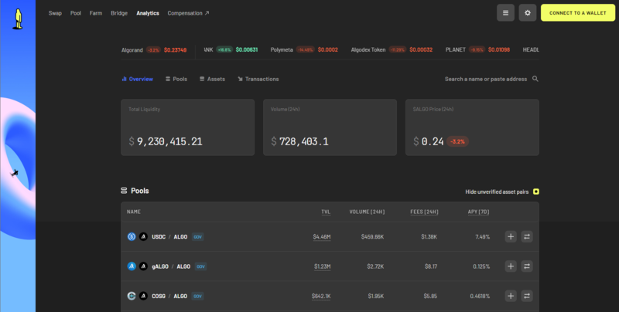Image resolution: width=619 pixels, height=312 pixels.
Task: Open the settings gear button
Action: point(528,13)
